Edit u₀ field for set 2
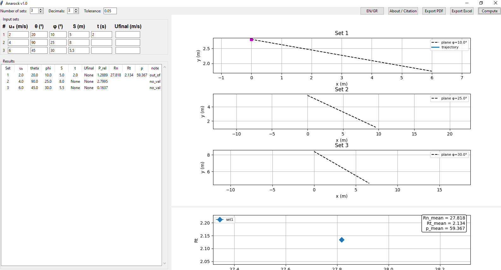Screen dimensions: 501x270 (18, 42)
